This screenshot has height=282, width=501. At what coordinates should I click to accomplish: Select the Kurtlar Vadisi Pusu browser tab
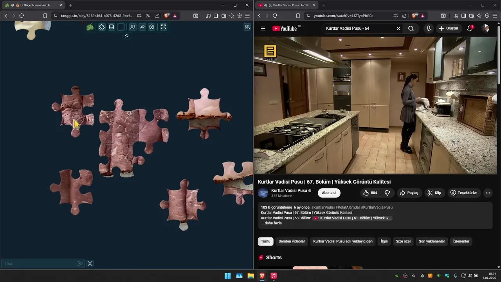(287, 5)
